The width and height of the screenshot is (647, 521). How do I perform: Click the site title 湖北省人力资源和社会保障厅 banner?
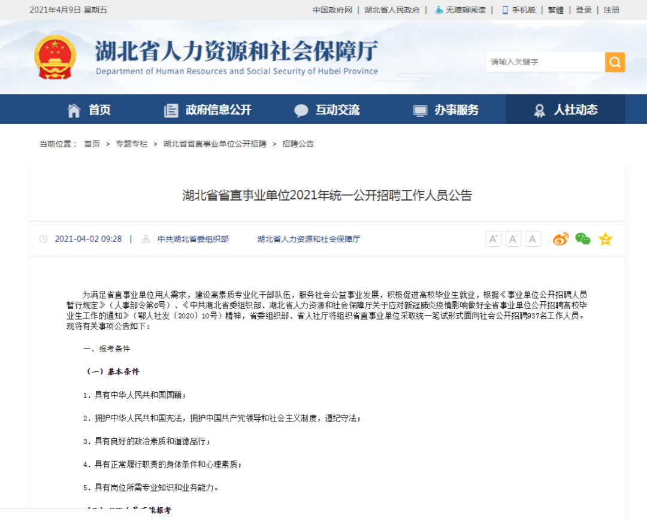coord(237,51)
